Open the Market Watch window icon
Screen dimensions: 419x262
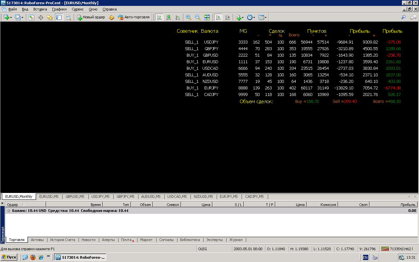coord(31,17)
